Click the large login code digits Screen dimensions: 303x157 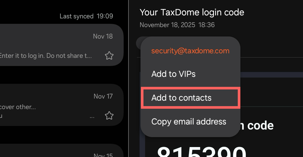(x=202, y=151)
